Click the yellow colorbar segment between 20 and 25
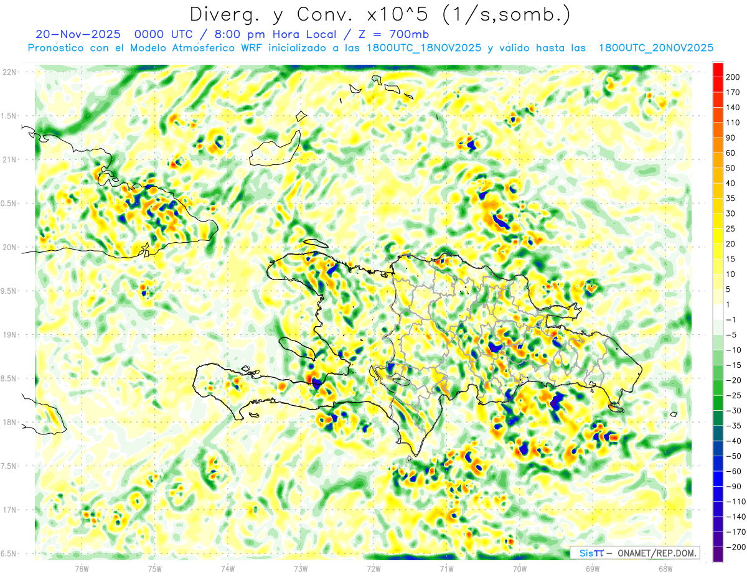Viewport: 747px width, 577px height. coord(718,236)
